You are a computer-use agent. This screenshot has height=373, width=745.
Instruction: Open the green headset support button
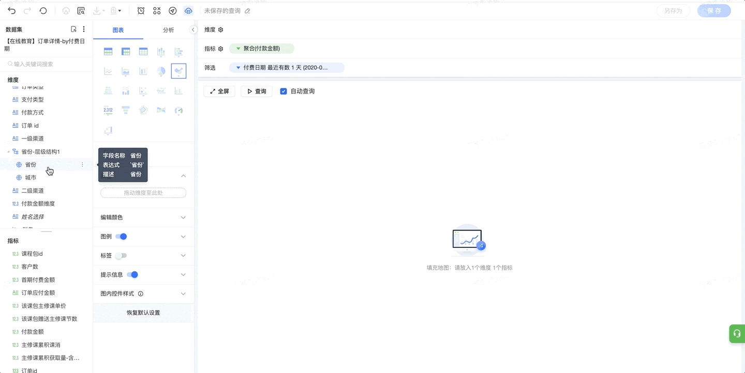pos(737,333)
